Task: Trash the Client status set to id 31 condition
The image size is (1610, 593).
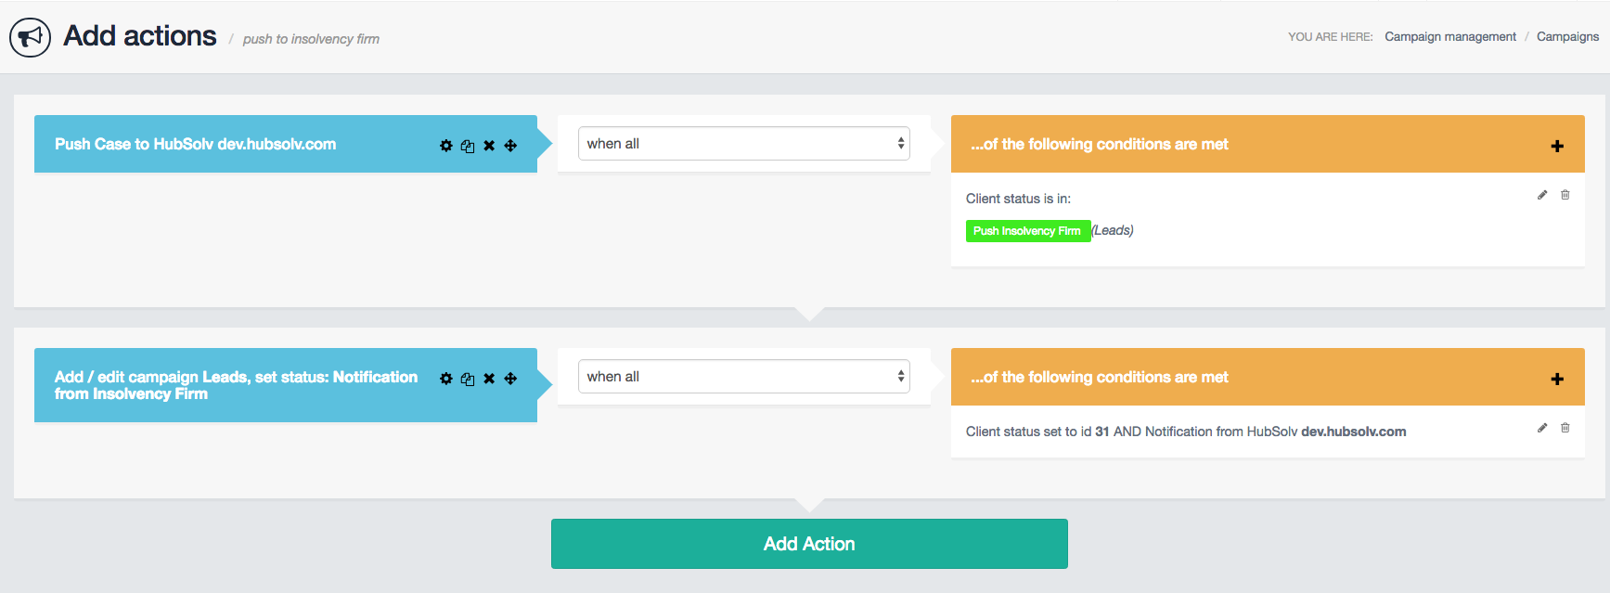Action: pyautogui.click(x=1565, y=428)
